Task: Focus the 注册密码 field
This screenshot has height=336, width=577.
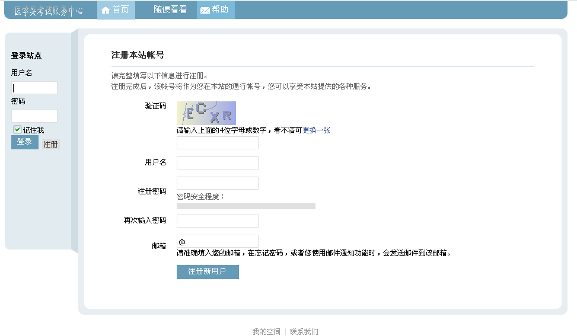Action: pos(218,183)
